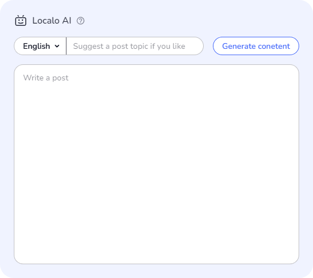The height and width of the screenshot is (278, 313).
Task: Click into the post topic suggestion input
Action: pyautogui.click(x=135, y=46)
